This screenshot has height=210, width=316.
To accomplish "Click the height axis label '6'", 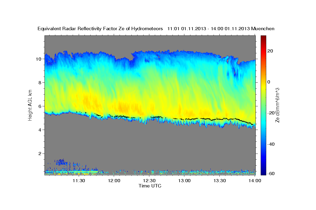I will pyautogui.click(x=40, y=106).
